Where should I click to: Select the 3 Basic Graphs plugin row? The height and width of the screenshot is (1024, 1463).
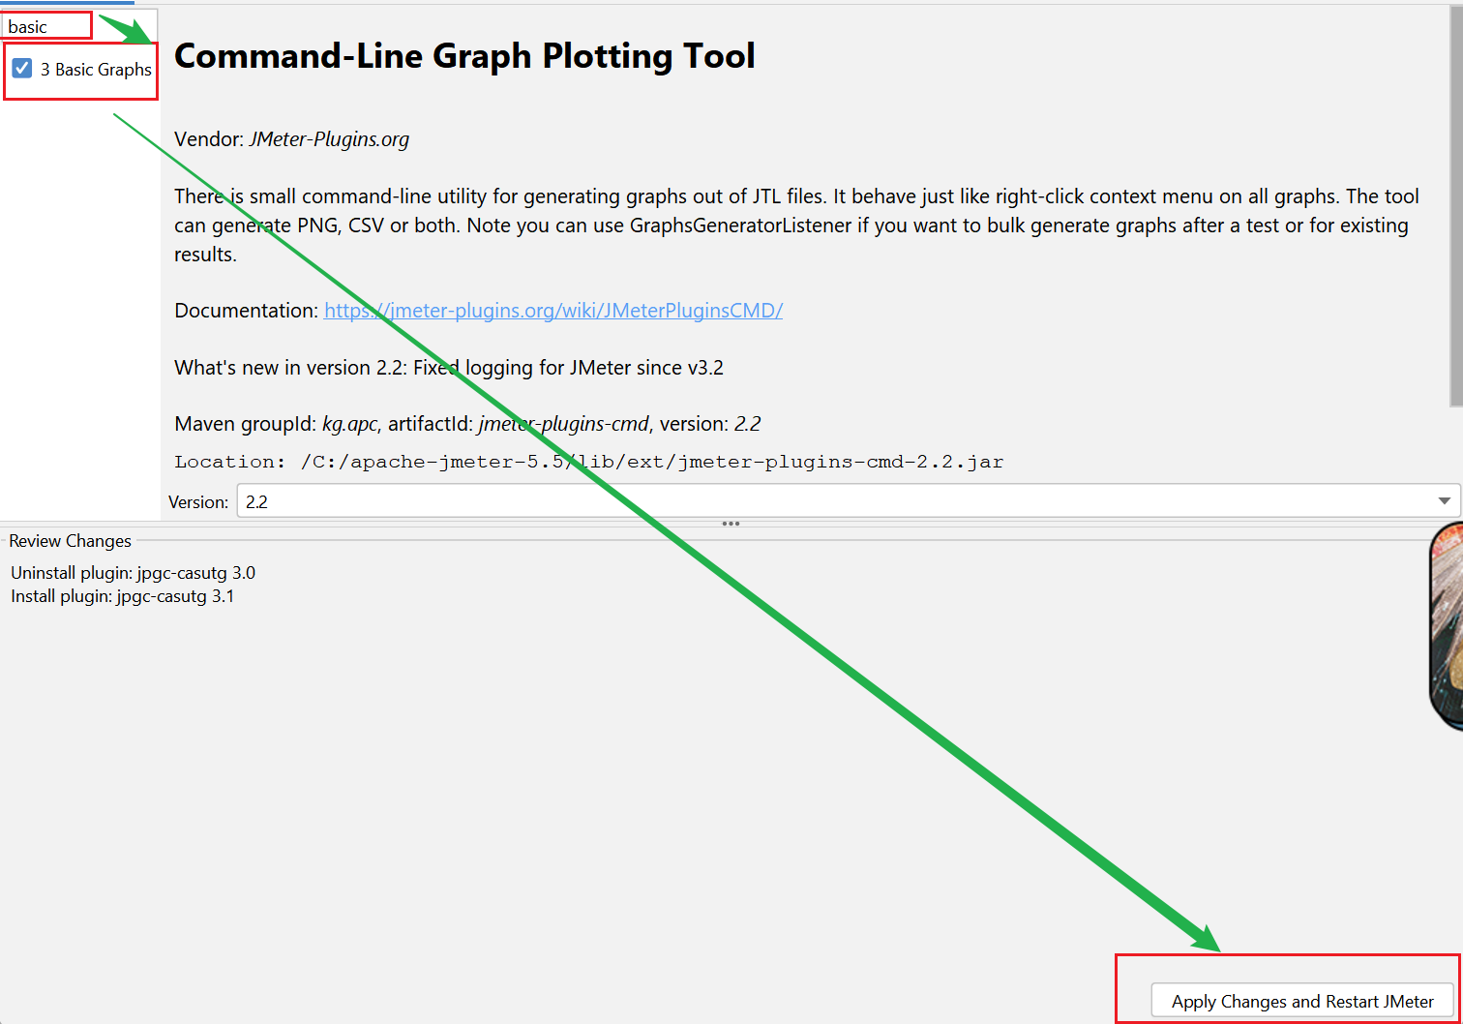[x=81, y=70]
